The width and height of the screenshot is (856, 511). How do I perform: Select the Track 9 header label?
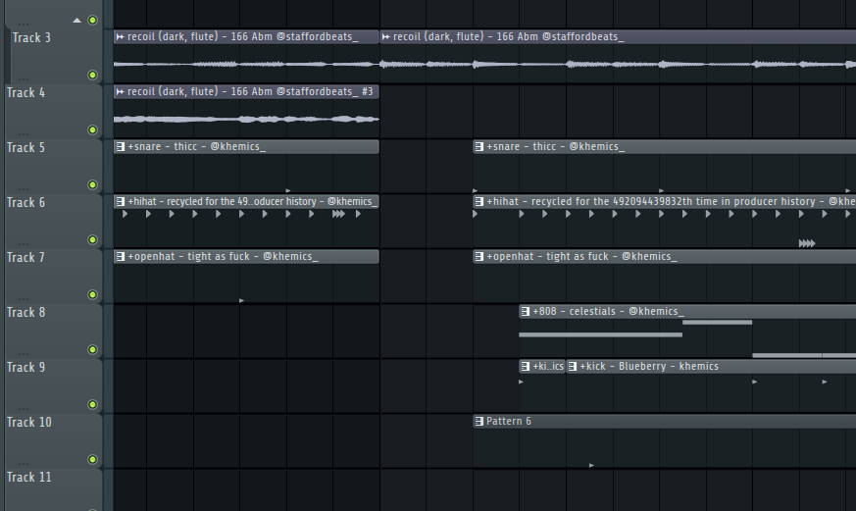(25, 368)
